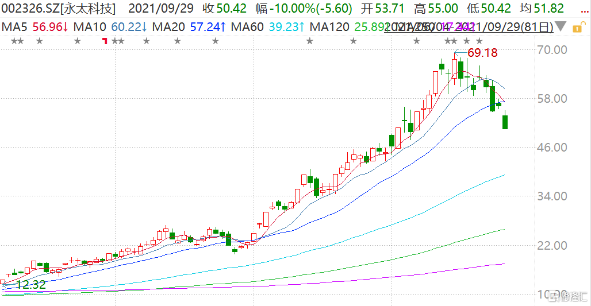Click the red flag event marker
Image resolution: width=591 pixels, height=306 pixels.
click(x=104, y=41)
